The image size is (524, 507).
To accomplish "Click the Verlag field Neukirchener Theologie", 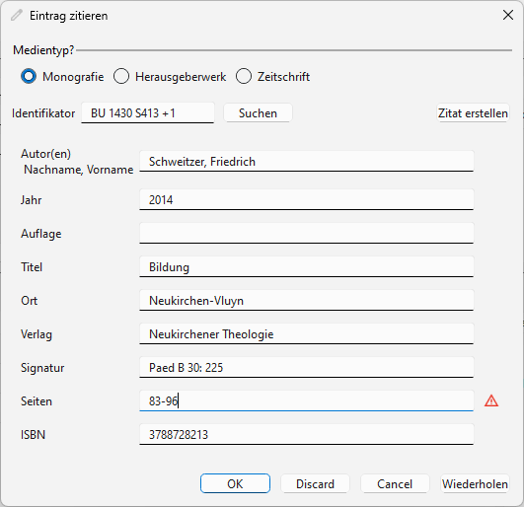I will [x=307, y=334].
